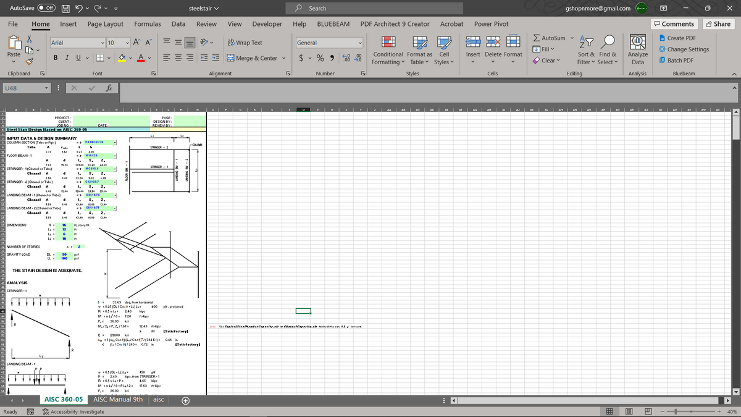Open Cell Styles gallery
The image size is (741, 417).
(443, 49)
